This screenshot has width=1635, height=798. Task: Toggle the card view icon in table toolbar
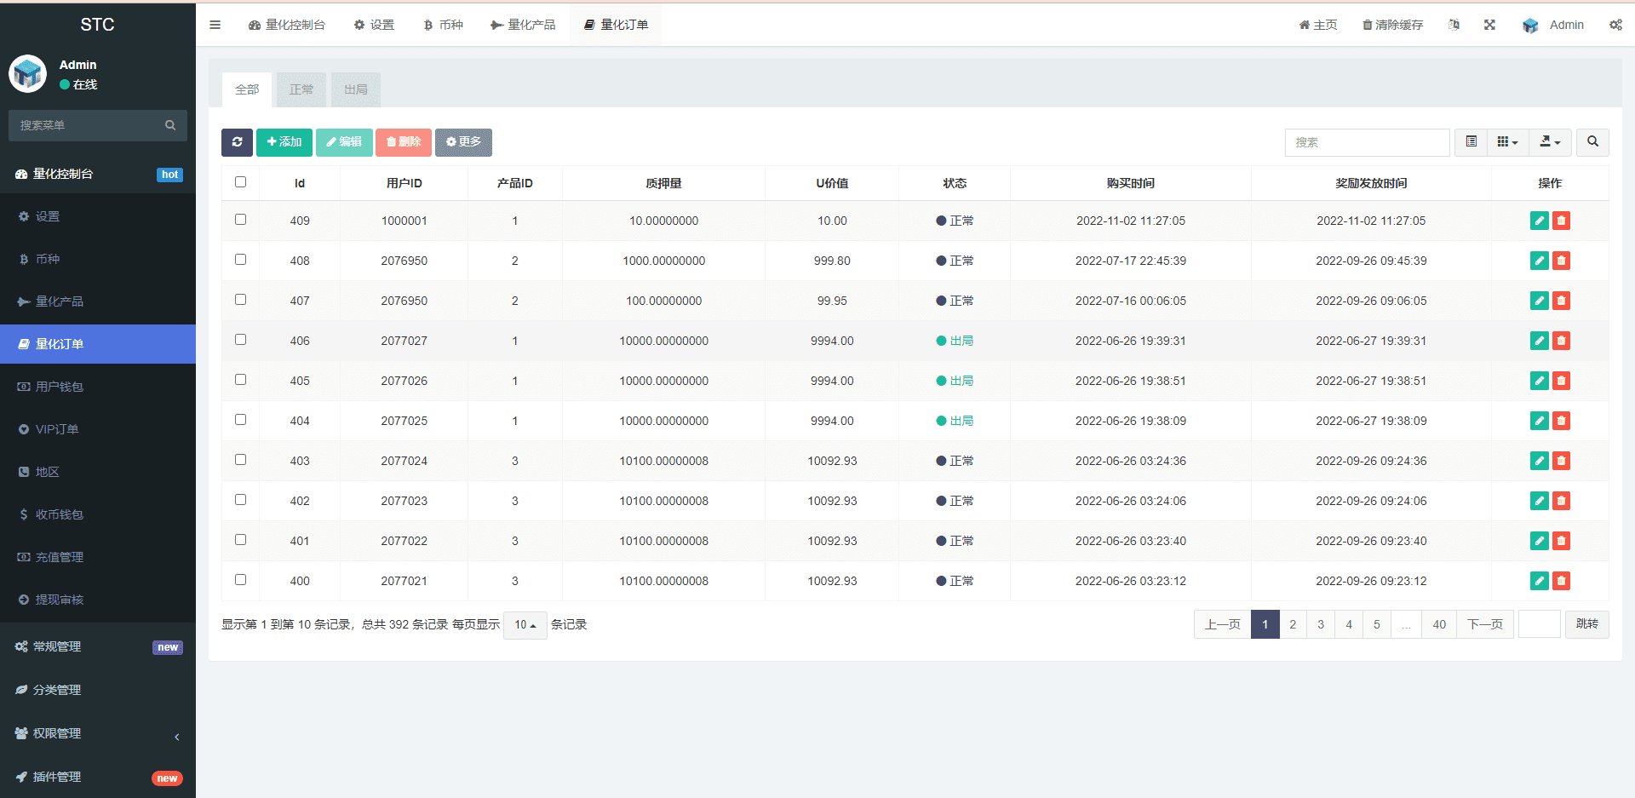[1471, 142]
